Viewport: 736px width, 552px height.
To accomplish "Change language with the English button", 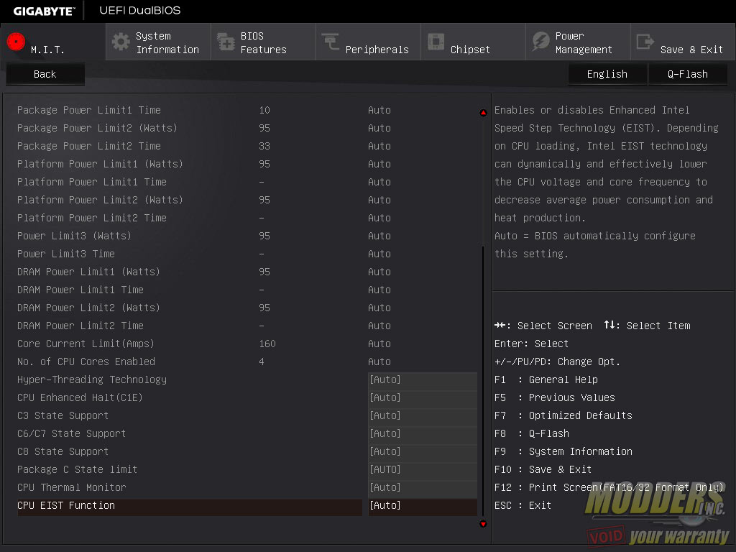I will 607,74.
